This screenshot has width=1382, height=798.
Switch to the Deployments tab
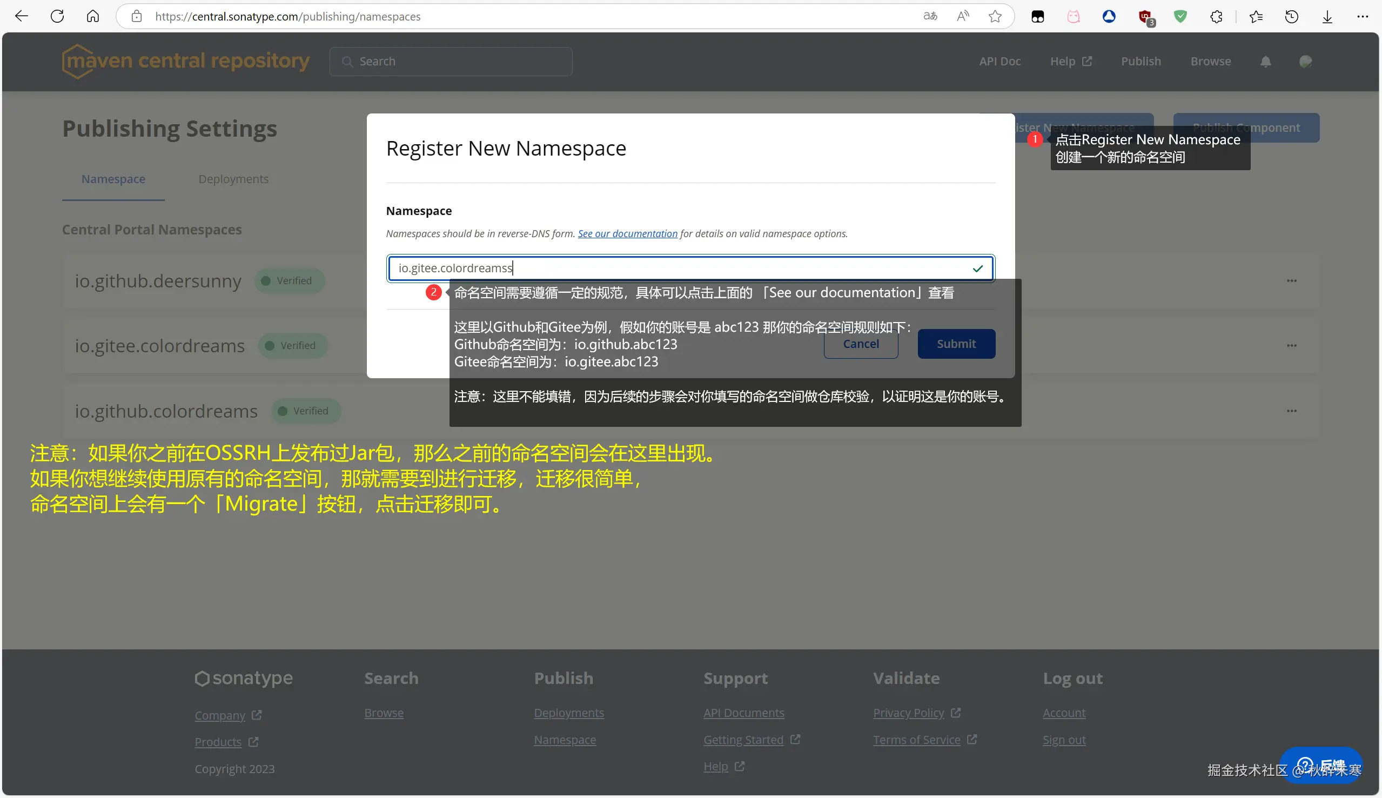click(233, 179)
